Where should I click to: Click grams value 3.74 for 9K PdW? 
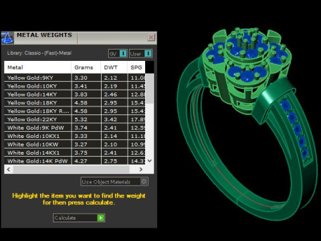[x=81, y=128]
